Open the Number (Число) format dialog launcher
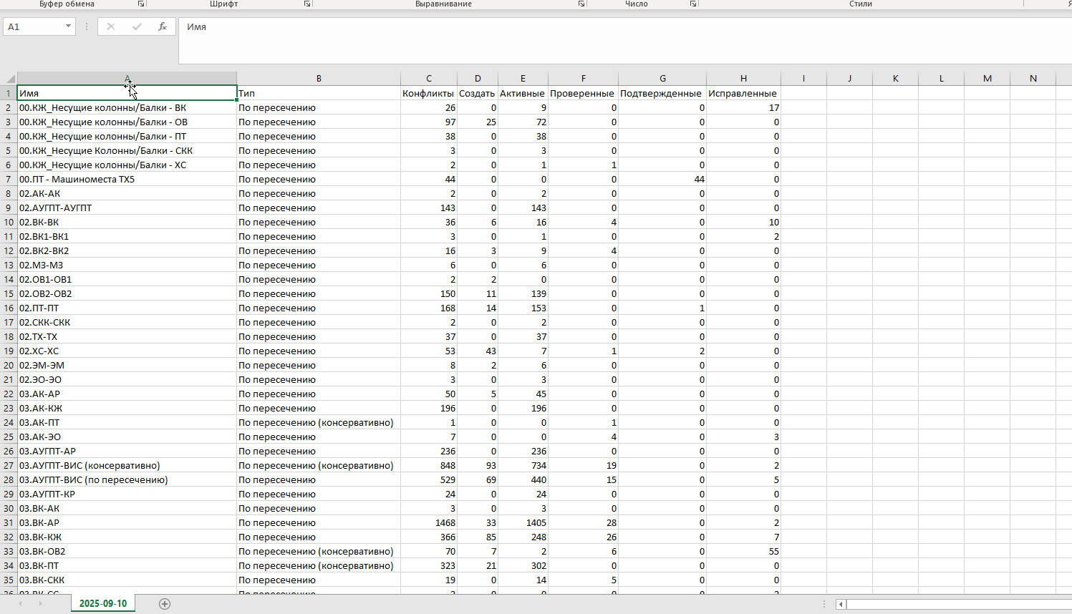This screenshot has height=614, width=1072. 693,4
